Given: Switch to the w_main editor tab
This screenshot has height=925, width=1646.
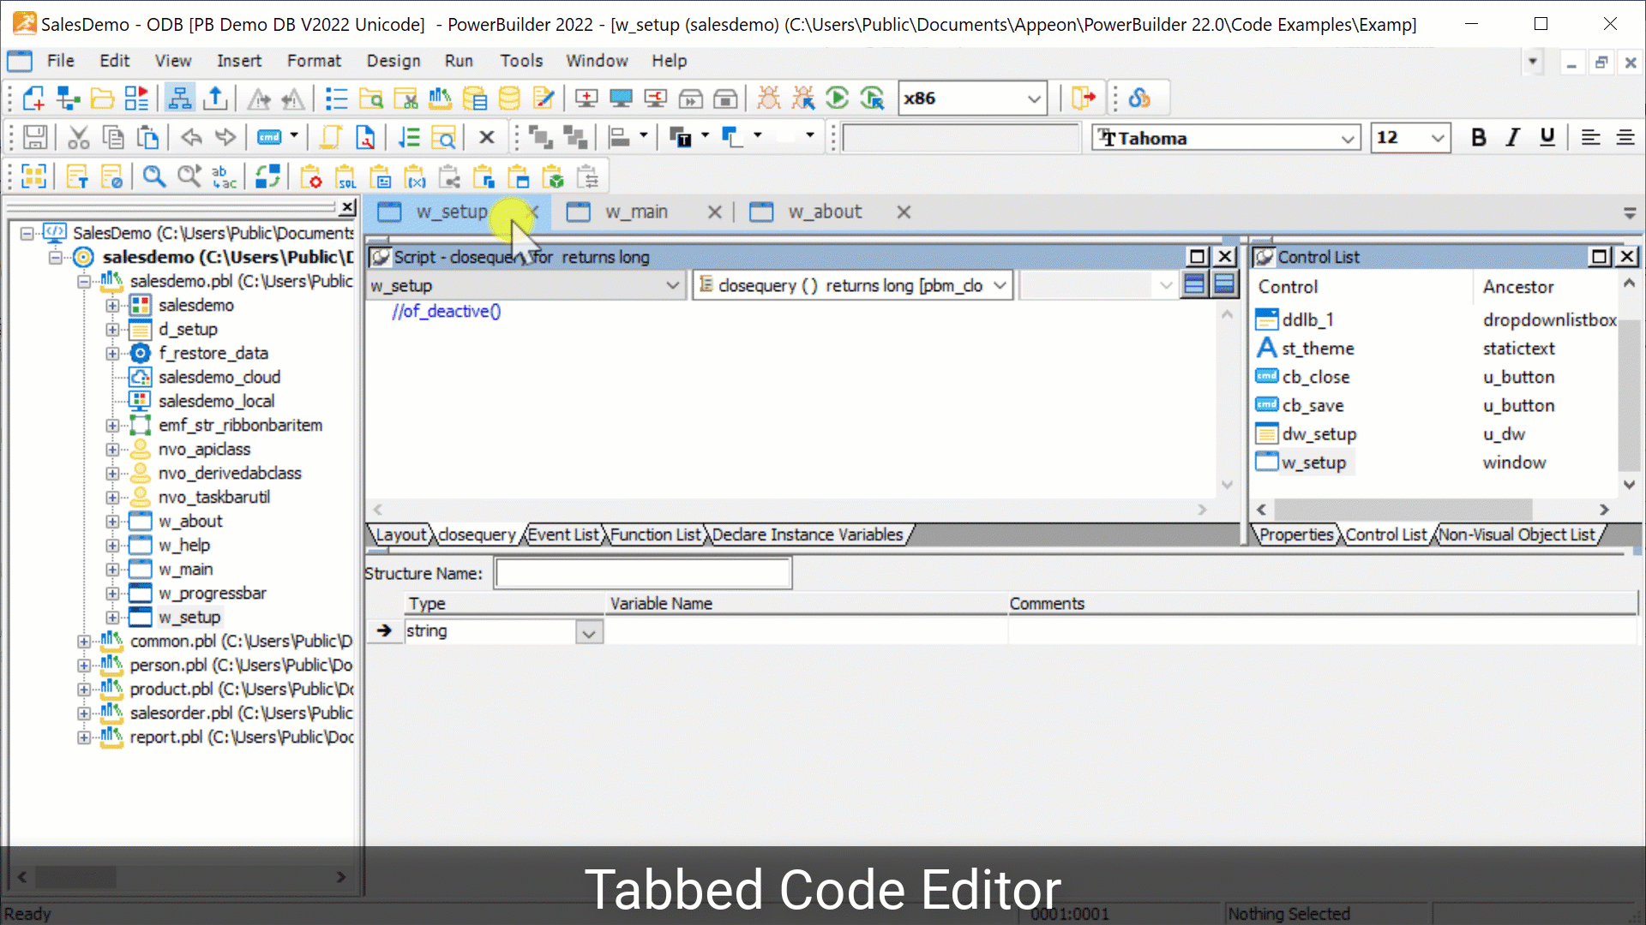Looking at the screenshot, I should click(x=636, y=212).
